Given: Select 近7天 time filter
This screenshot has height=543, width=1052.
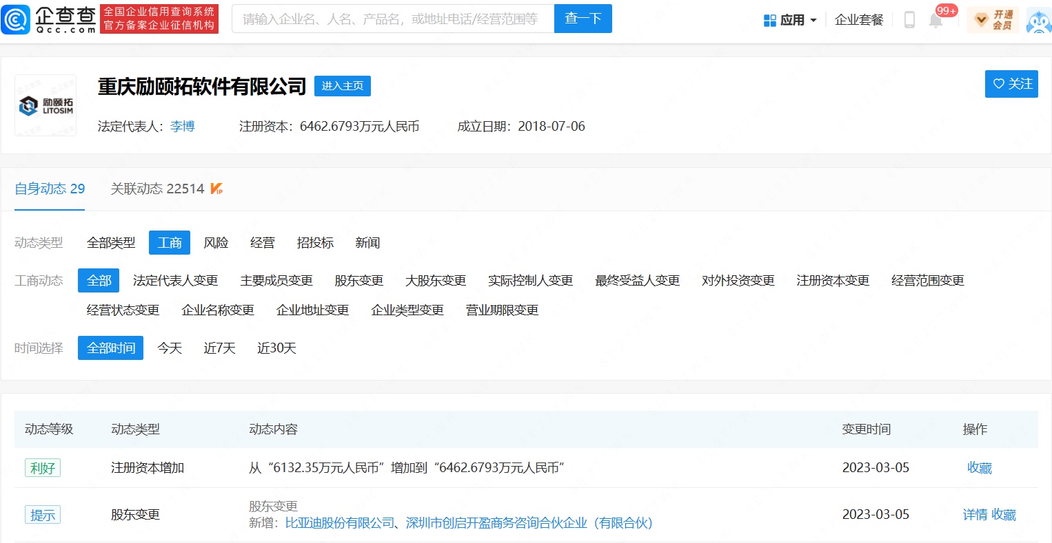Looking at the screenshot, I should coord(219,348).
